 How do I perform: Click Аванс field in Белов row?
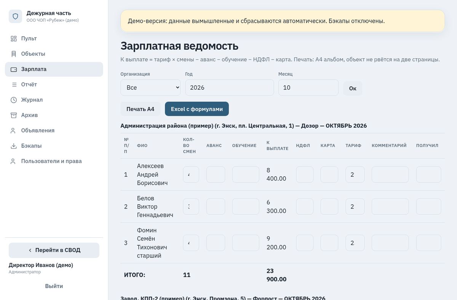(x=216, y=207)
